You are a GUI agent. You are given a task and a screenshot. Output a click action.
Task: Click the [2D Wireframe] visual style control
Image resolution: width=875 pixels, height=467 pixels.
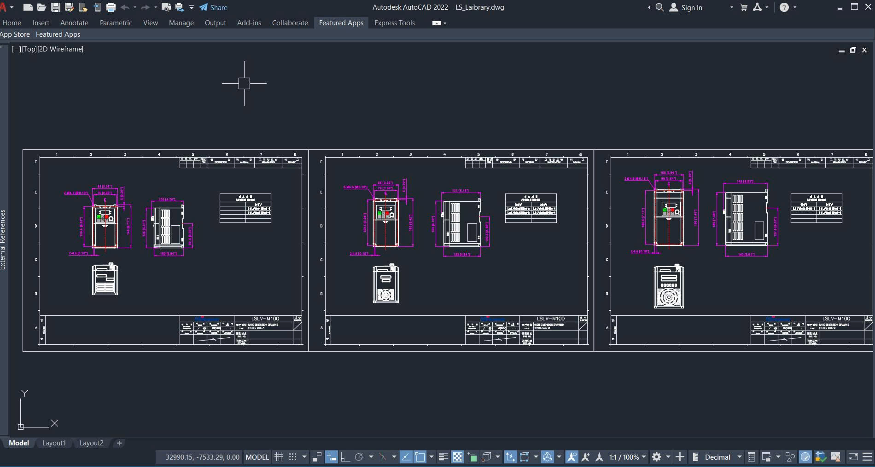[x=60, y=49]
